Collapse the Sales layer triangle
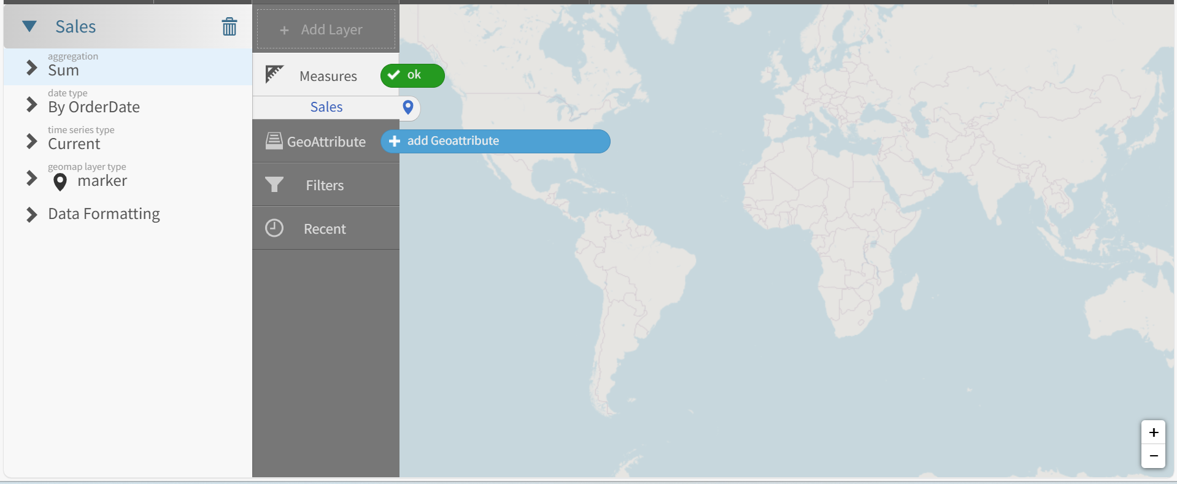Image resolution: width=1177 pixels, height=484 pixels. 29,26
